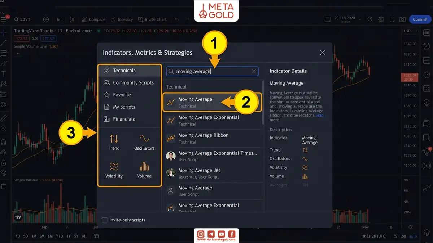Select the Volatility filter icon
The width and height of the screenshot is (433, 243).
pos(114,170)
